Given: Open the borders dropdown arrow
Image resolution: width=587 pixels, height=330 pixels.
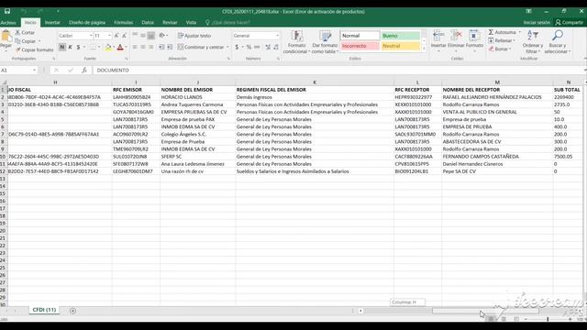Looking at the screenshot, I should pos(99,47).
